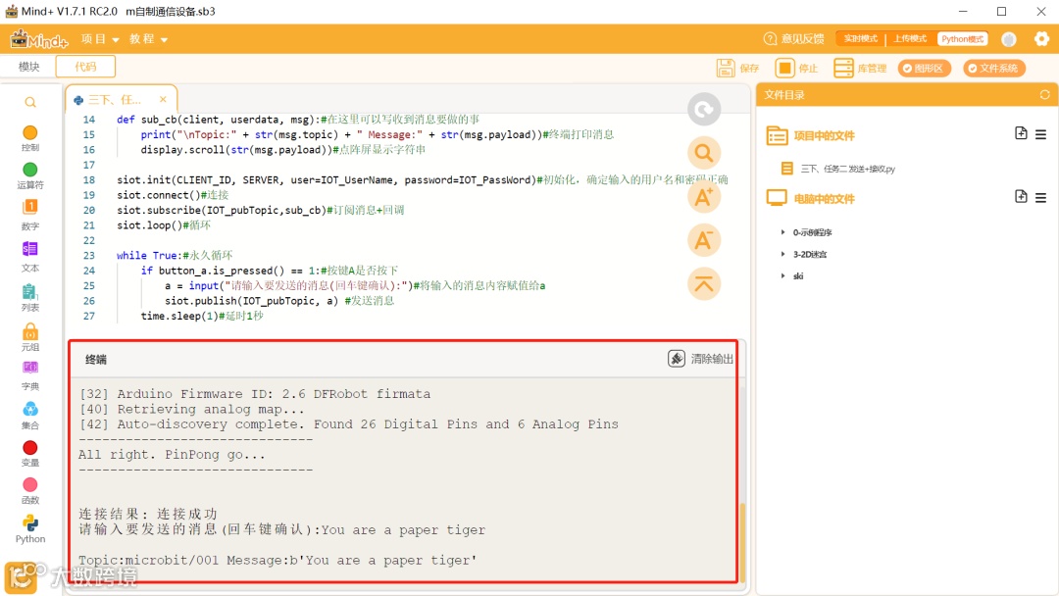
Task: Decrease code font size with A- button
Action: pos(704,240)
